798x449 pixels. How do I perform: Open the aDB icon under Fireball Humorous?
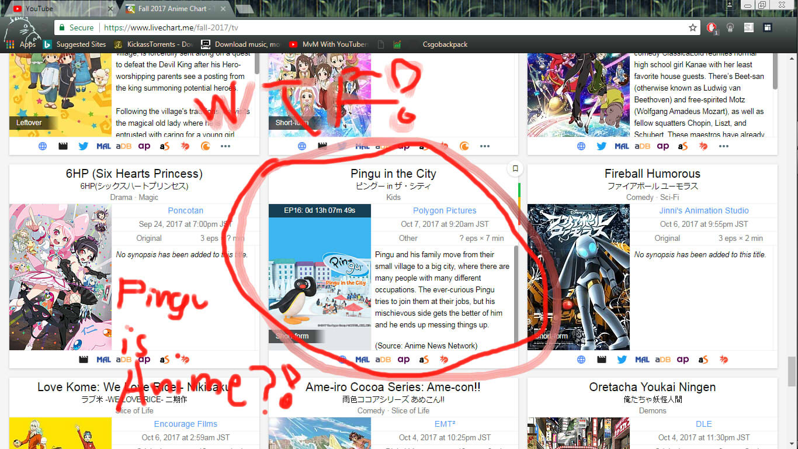click(x=662, y=360)
